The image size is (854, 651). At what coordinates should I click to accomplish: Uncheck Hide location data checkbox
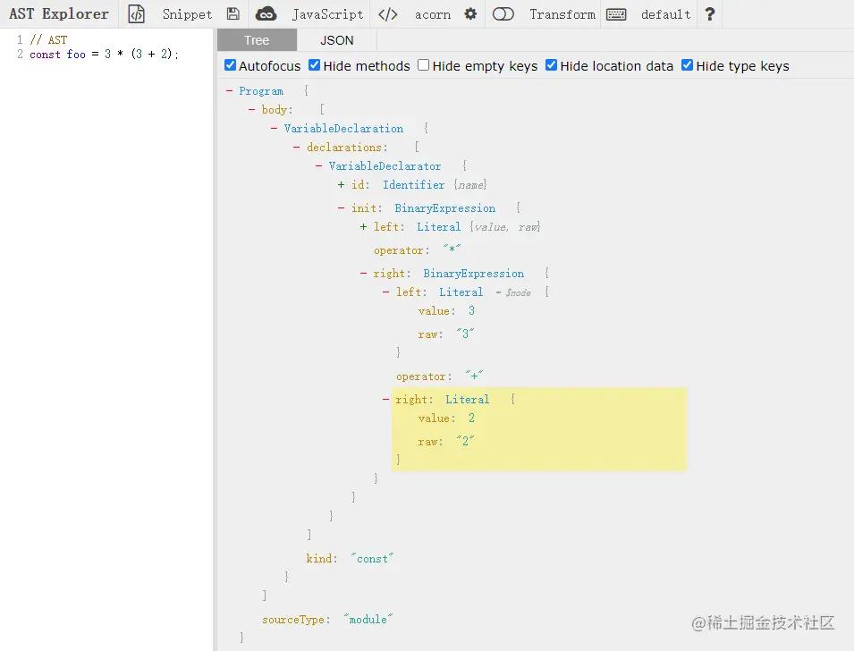pyautogui.click(x=551, y=65)
